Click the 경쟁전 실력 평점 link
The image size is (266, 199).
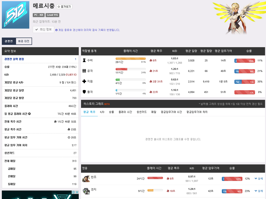pyautogui.click(x=14, y=59)
